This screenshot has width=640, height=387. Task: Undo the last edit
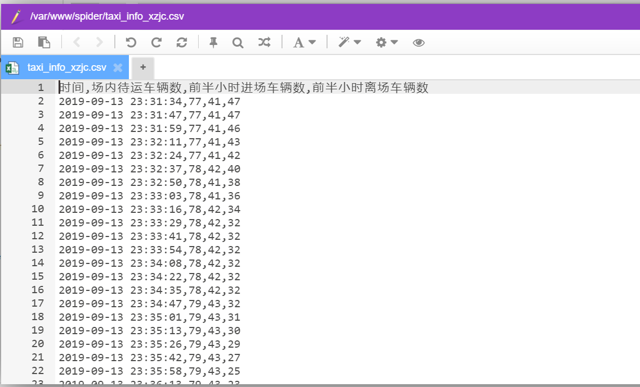click(131, 42)
